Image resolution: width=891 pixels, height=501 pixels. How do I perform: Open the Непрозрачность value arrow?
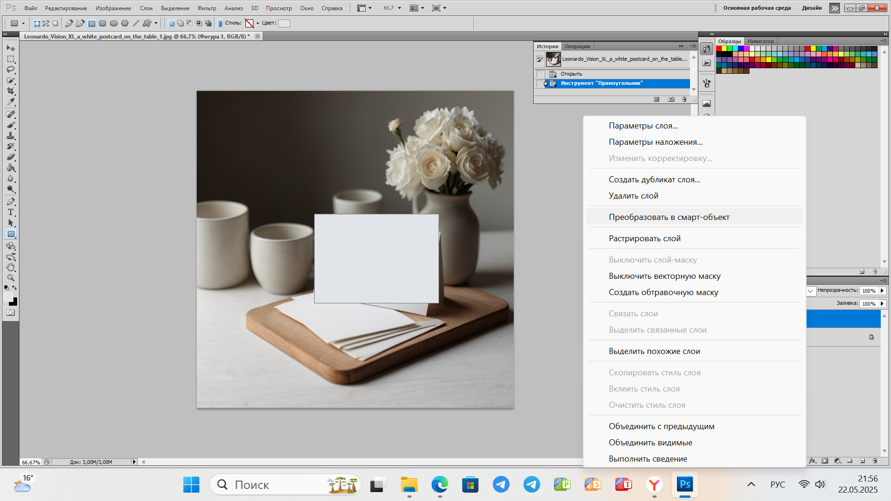tap(882, 291)
